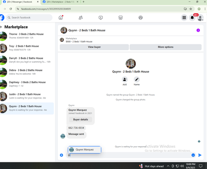Open the purple conversation information icon
Viewport: 207px width, 169px height.
click(198, 30)
